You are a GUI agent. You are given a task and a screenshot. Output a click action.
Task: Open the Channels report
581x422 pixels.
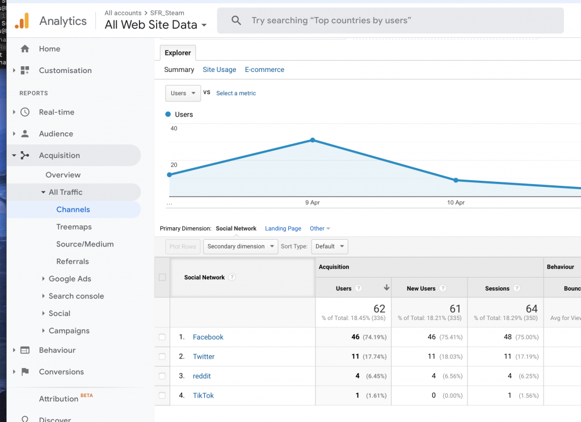[x=73, y=210]
